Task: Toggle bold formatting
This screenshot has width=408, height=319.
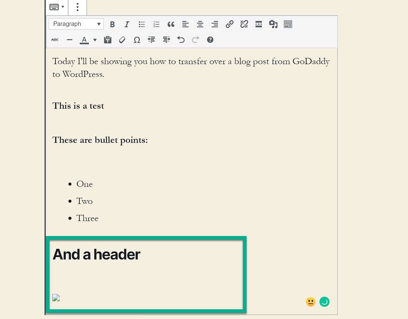Action: [112, 24]
